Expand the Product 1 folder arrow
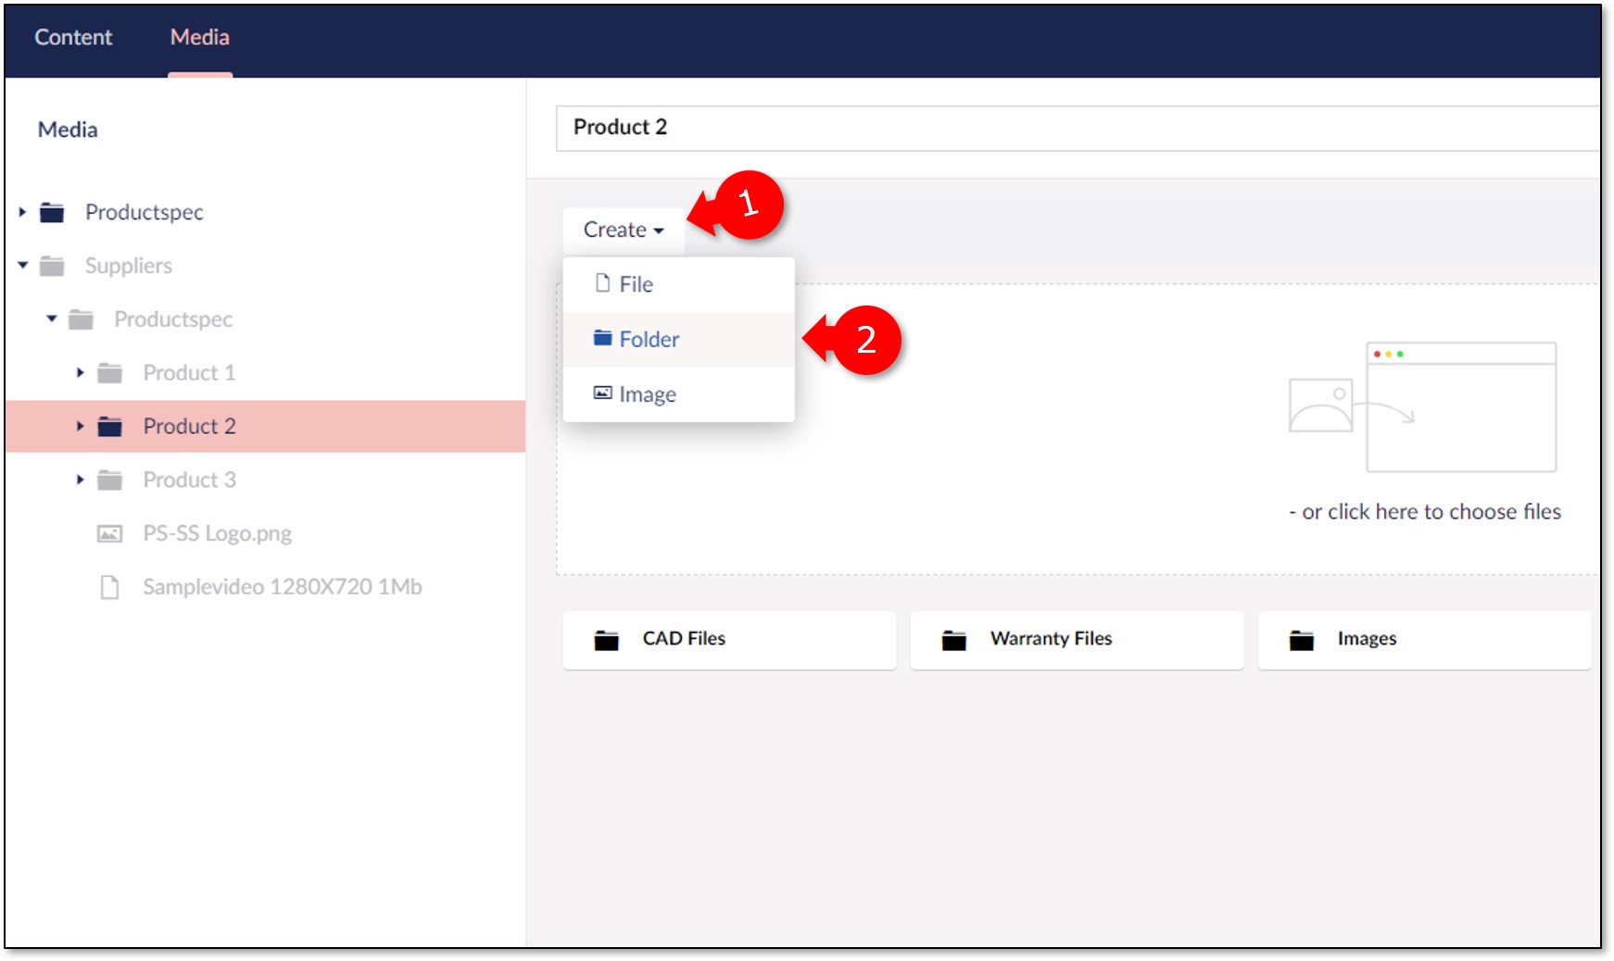The width and height of the screenshot is (1614, 961). (x=81, y=372)
